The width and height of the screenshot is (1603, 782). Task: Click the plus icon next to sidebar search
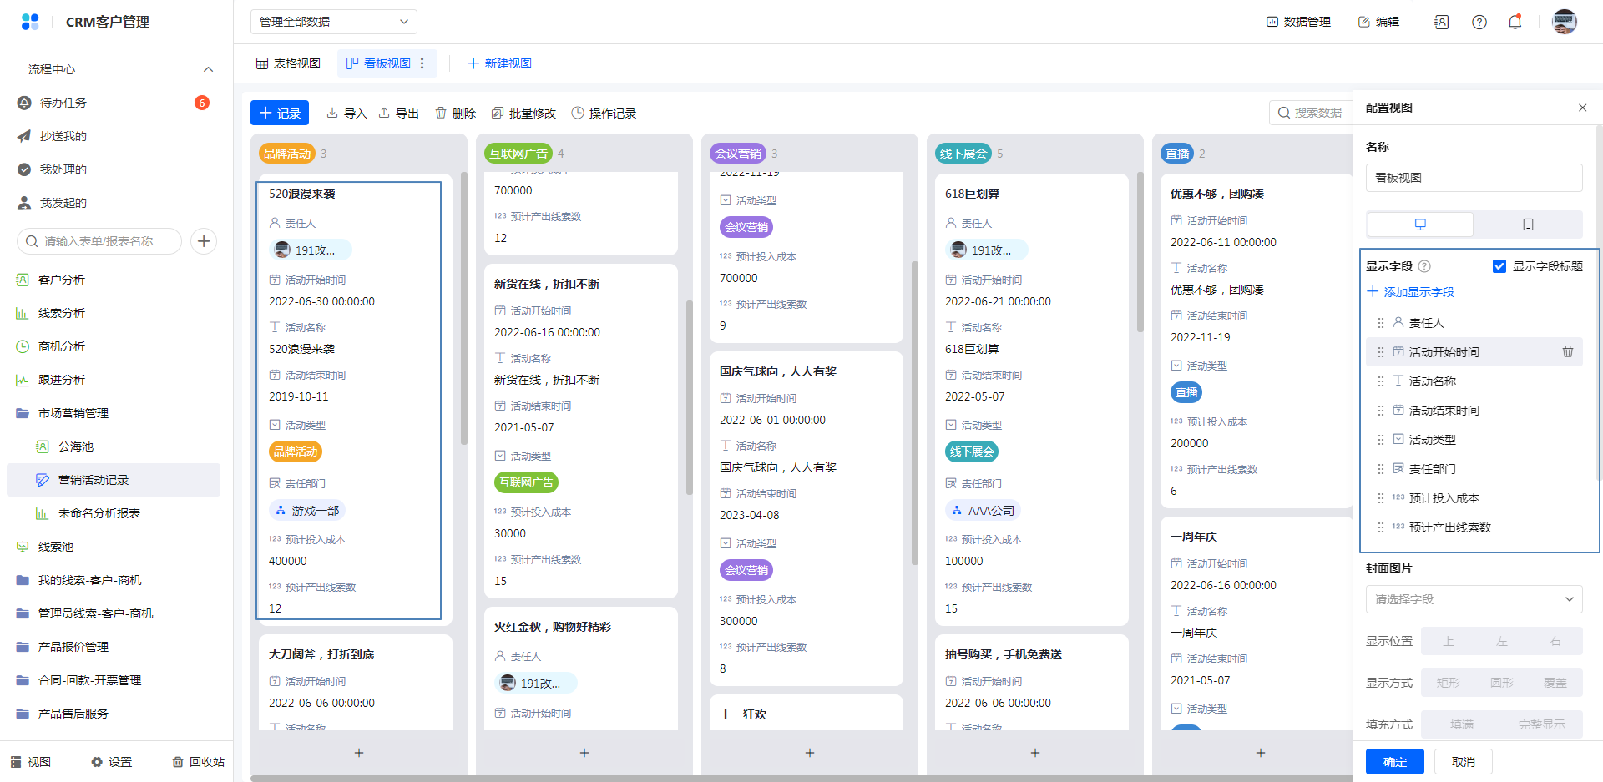pyautogui.click(x=204, y=241)
